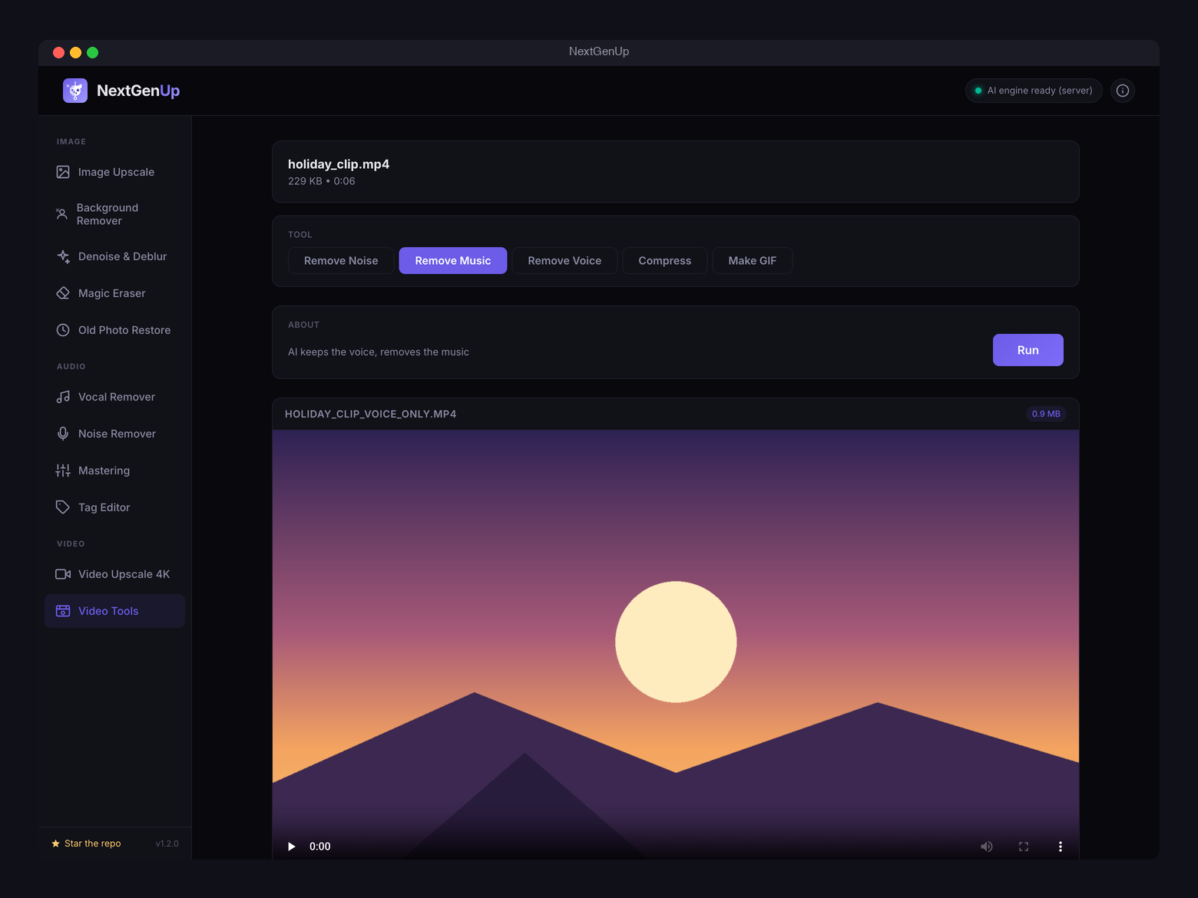The height and width of the screenshot is (898, 1198).
Task: Click the Vocal Remover music note icon
Action: coord(63,397)
